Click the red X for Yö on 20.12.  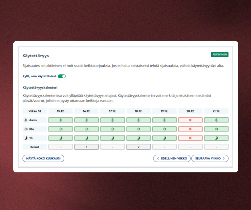[x=190, y=138]
